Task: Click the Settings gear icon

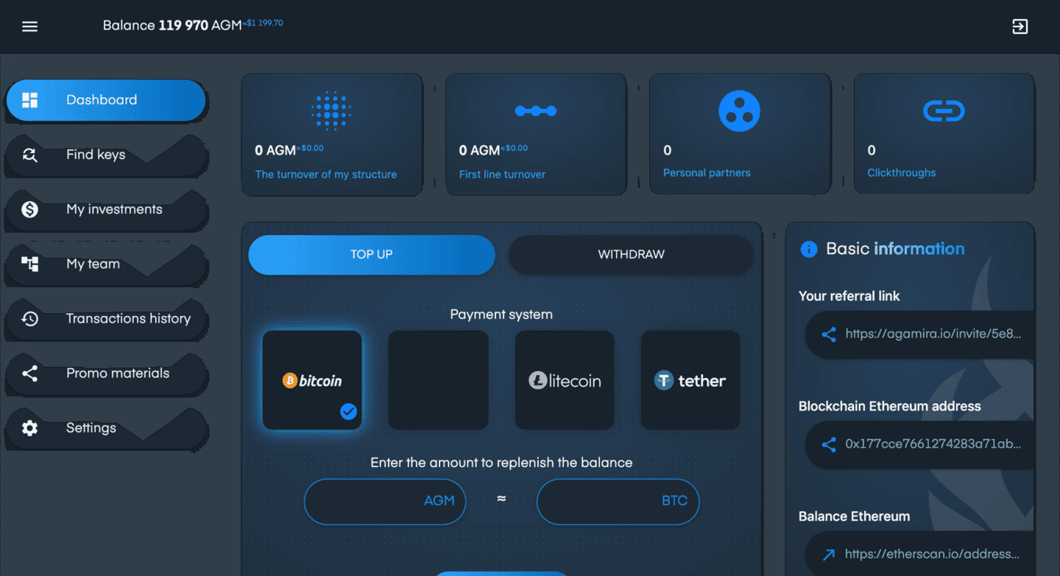Action: [29, 428]
